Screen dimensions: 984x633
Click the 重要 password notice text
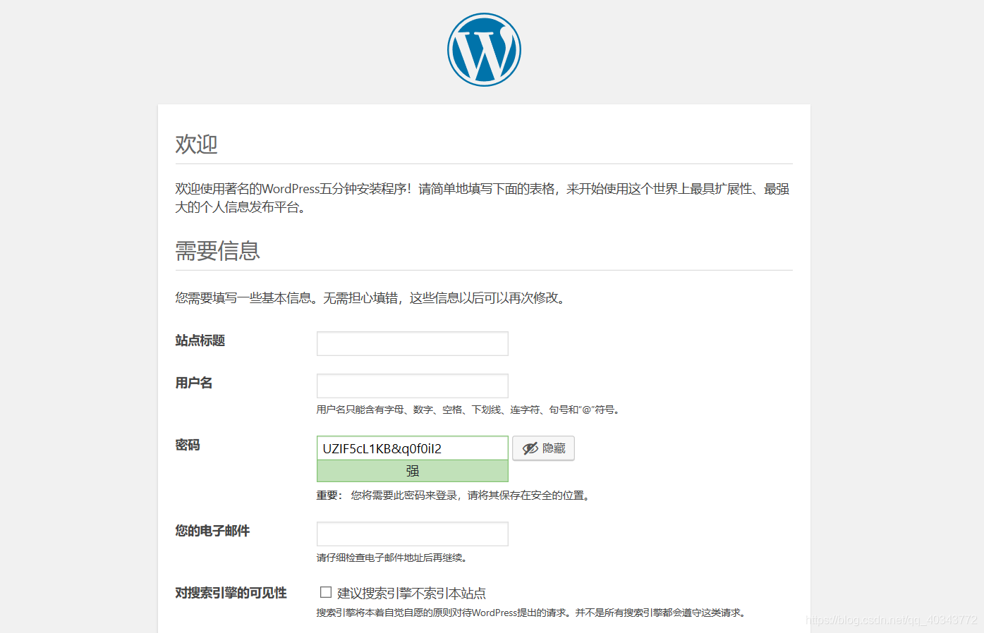click(x=455, y=496)
